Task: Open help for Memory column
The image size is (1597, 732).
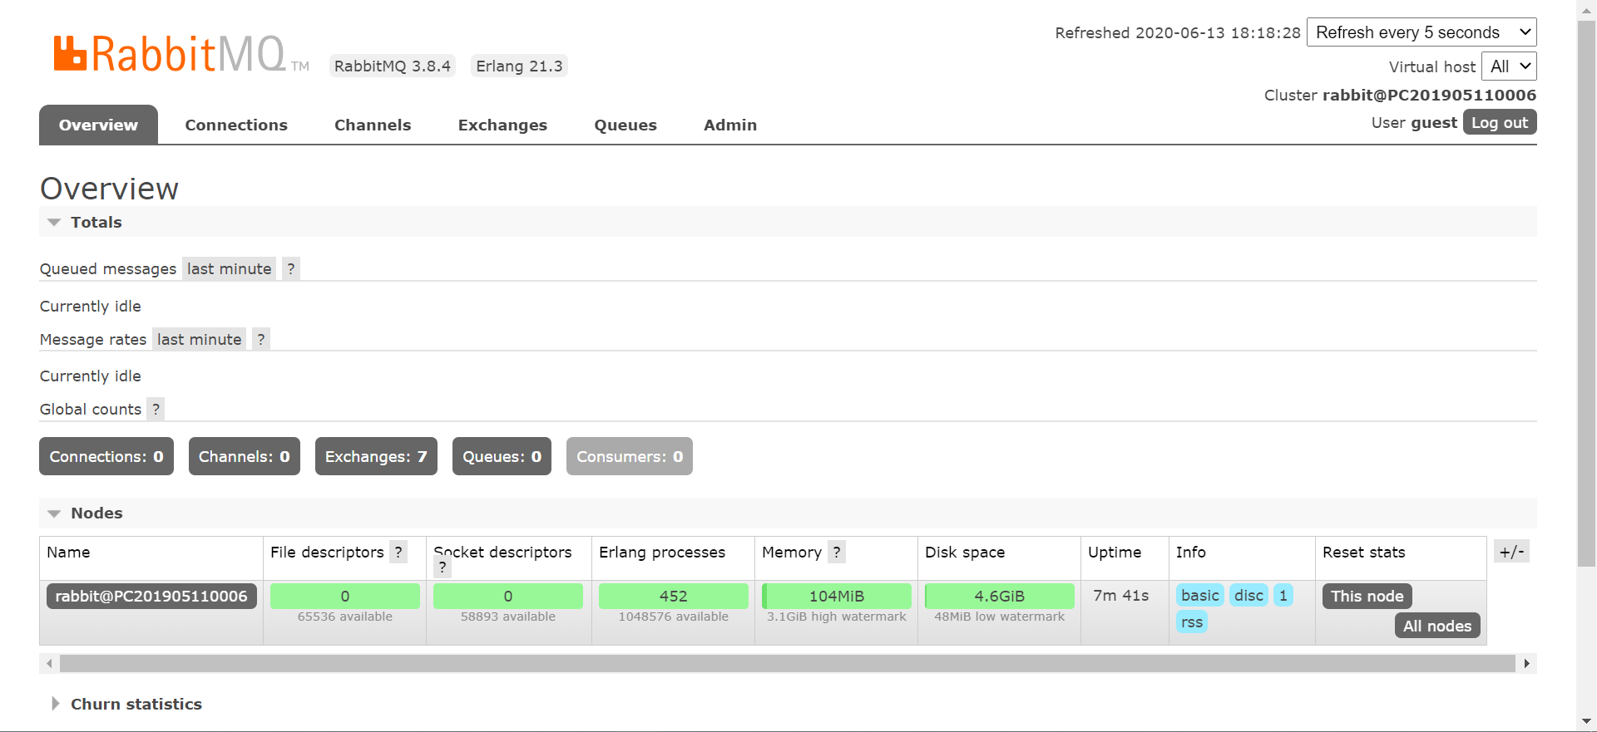Action: click(837, 552)
